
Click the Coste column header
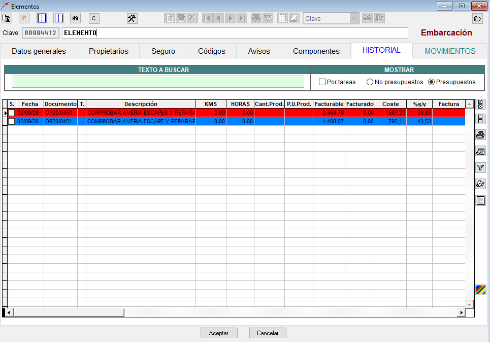(390, 104)
